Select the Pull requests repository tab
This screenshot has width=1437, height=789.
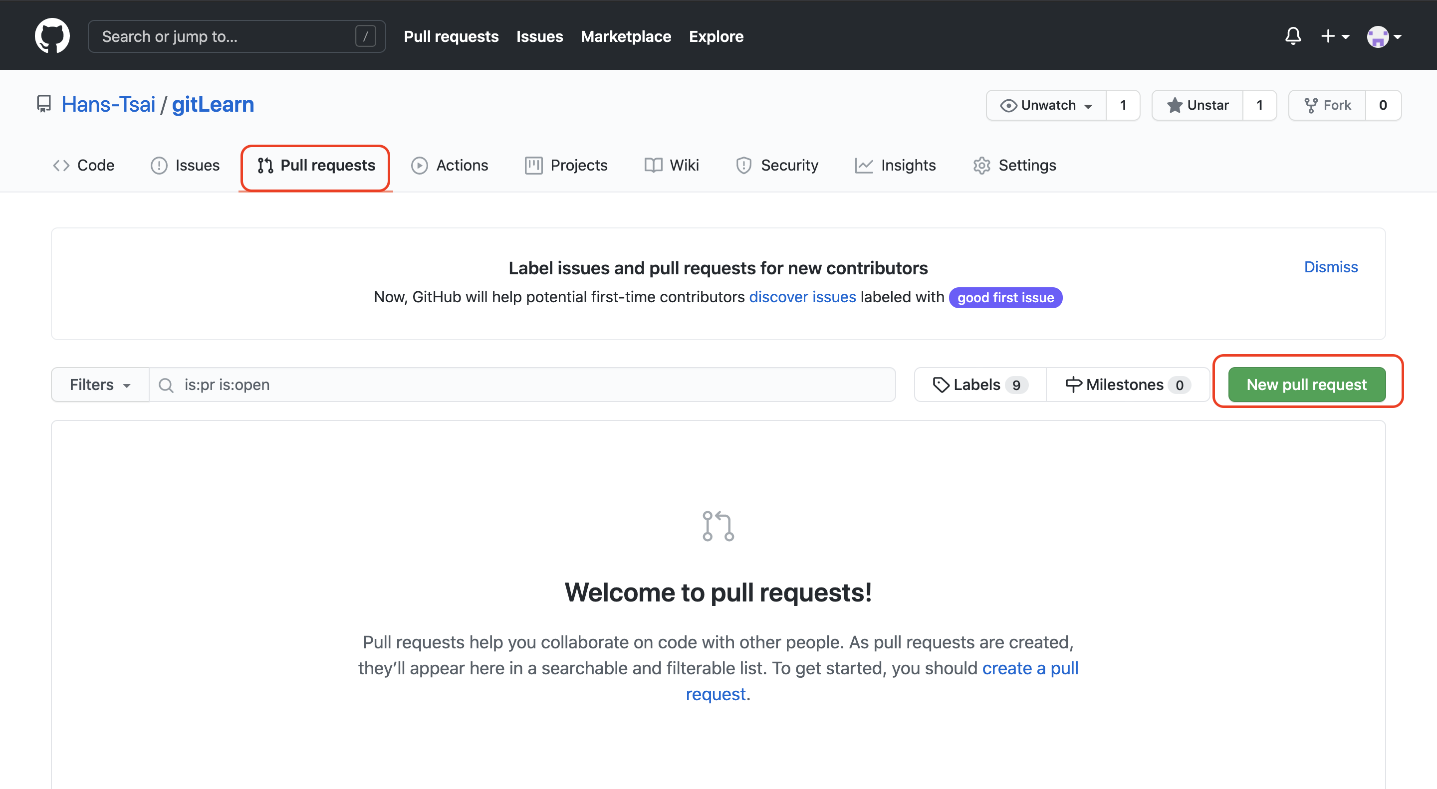(x=316, y=165)
